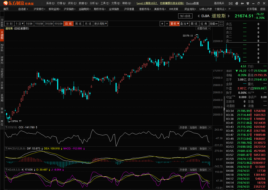Expand the 板块监测 nav dropdown

[x=54, y=9]
